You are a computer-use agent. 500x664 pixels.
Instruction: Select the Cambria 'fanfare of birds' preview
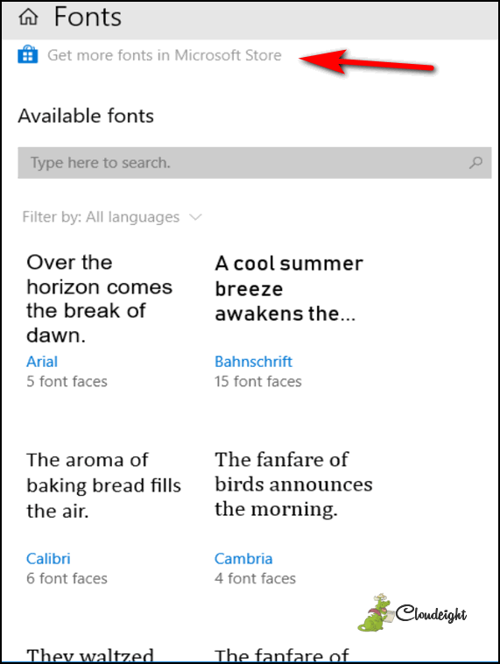pyautogui.click(x=293, y=484)
